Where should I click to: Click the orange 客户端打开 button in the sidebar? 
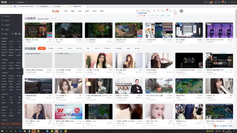pyautogui.click(x=6, y=124)
